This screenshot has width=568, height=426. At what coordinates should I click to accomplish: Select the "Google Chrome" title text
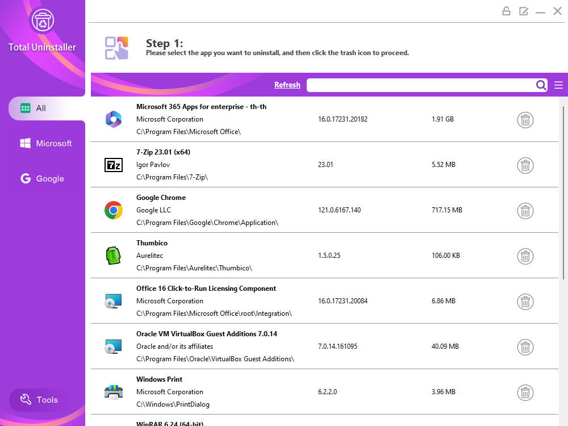161,198
